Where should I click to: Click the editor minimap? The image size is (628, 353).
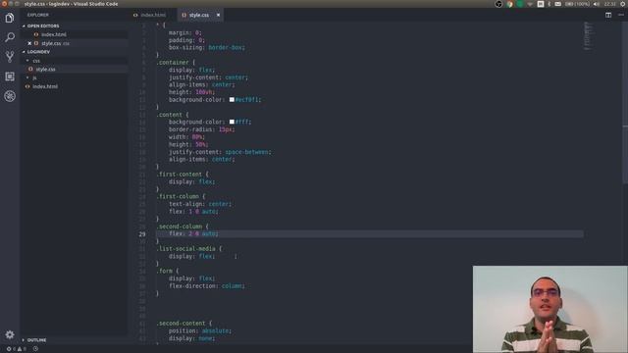pyautogui.click(x=589, y=36)
